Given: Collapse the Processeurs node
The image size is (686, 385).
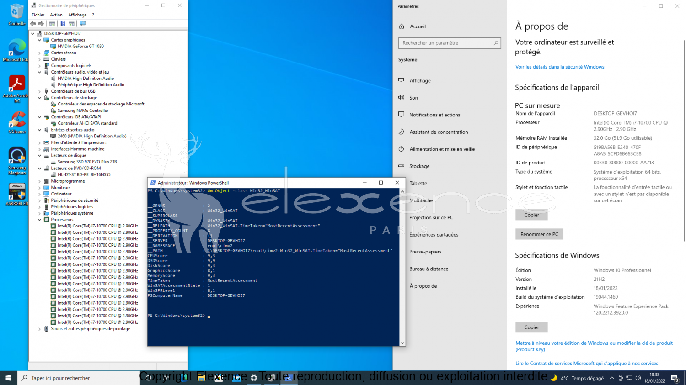Looking at the screenshot, I should 39,220.
